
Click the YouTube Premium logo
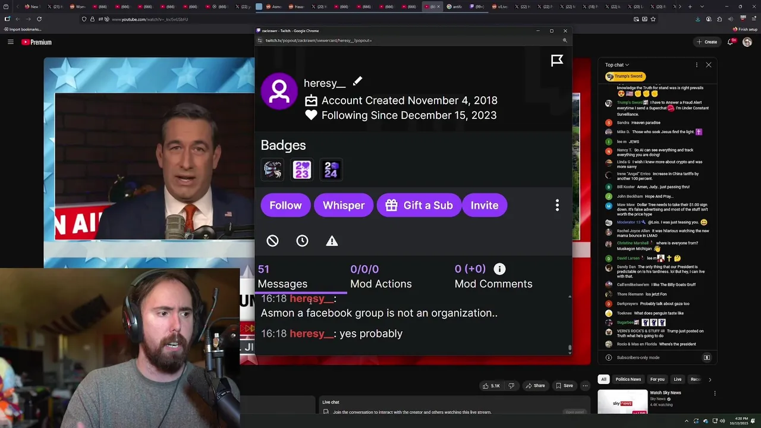37,42
